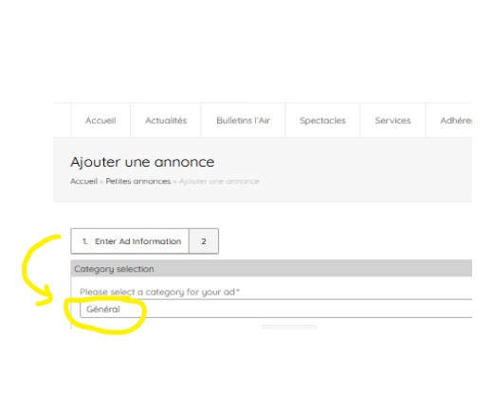Image resolution: width=493 pixels, height=409 pixels.
Task: Click the partially visible button below the dropdown
Action: point(289,327)
